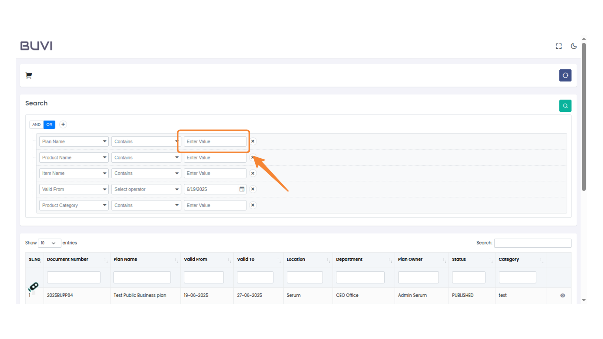The image size is (603, 339).
Task: Remove the Product Category filter condition
Action: [x=253, y=205]
